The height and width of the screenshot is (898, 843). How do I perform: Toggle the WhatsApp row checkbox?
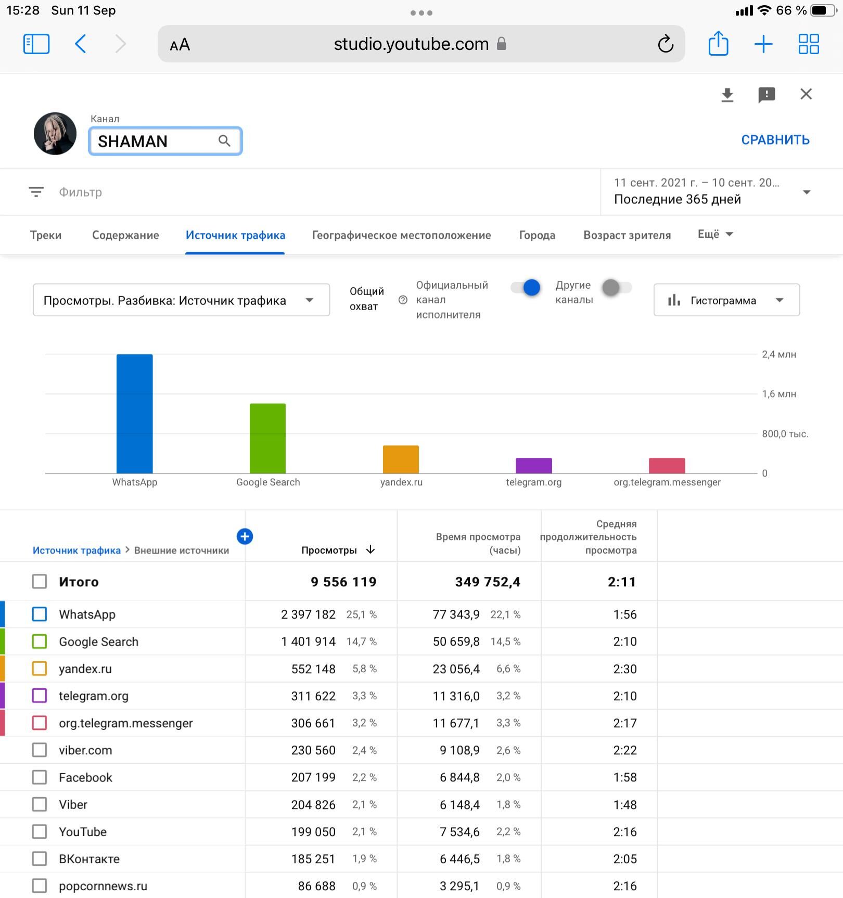[40, 614]
